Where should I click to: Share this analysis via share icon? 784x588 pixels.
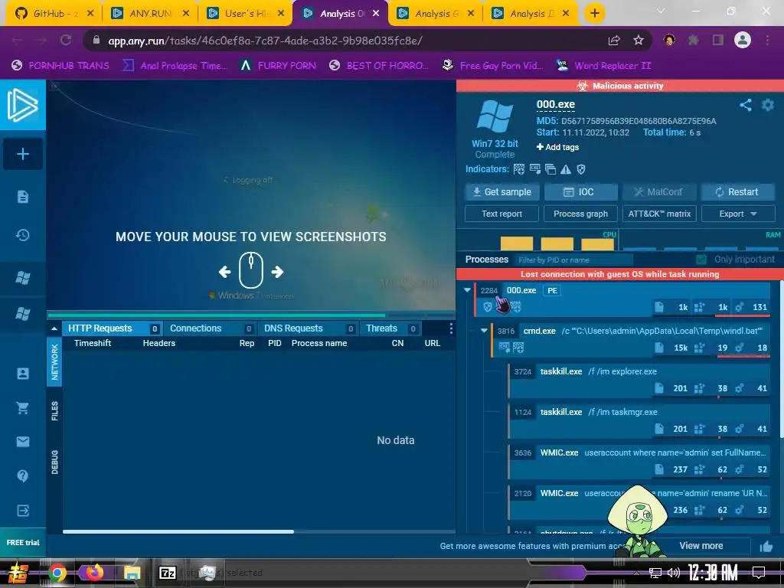[x=746, y=104]
